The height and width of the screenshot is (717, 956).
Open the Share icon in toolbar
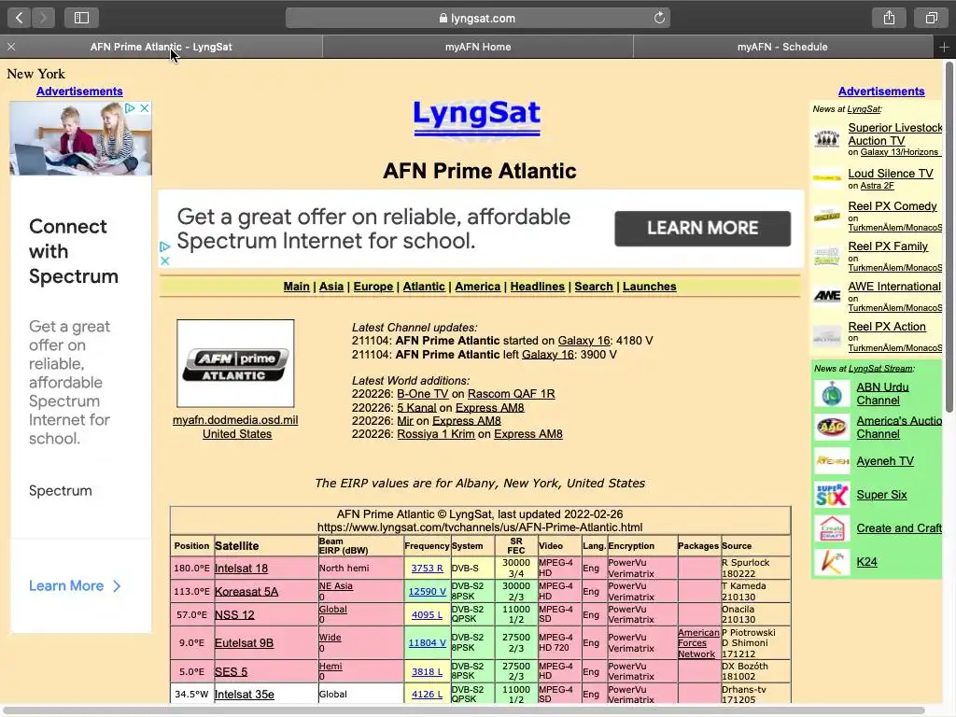coord(889,18)
